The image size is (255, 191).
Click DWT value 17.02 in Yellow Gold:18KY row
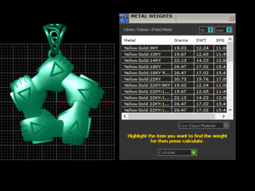point(202,67)
